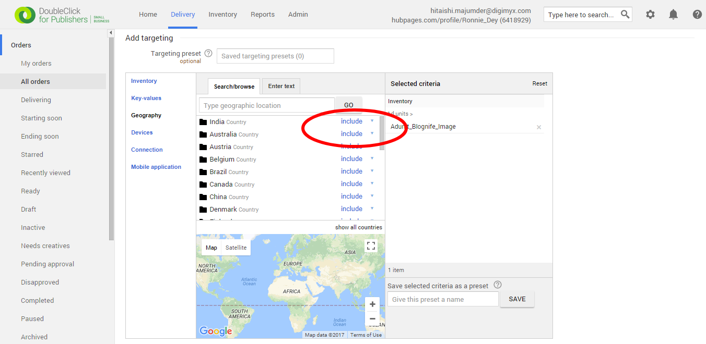Switch to the Enter text tab
The height and width of the screenshot is (344, 706).
coord(281,86)
